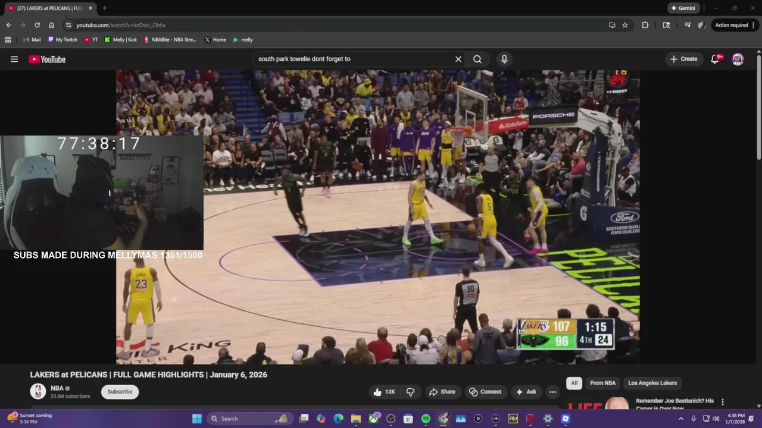Open File Explorer from the taskbar
Image resolution: width=762 pixels, height=428 pixels.
pyautogui.click(x=356, y=418)
